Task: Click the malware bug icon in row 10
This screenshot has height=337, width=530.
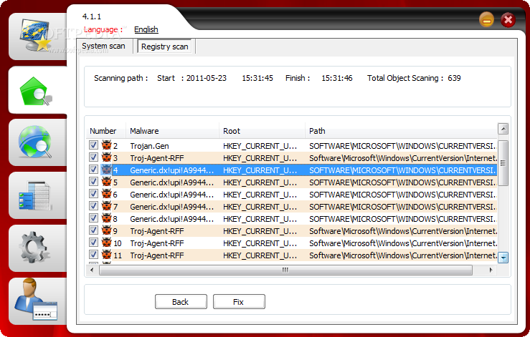Action: point(106,243)
